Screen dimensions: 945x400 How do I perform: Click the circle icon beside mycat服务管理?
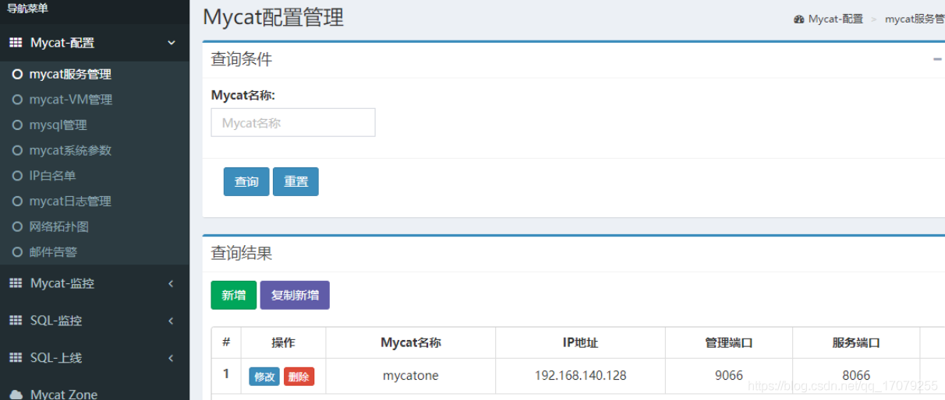point(17,75)
